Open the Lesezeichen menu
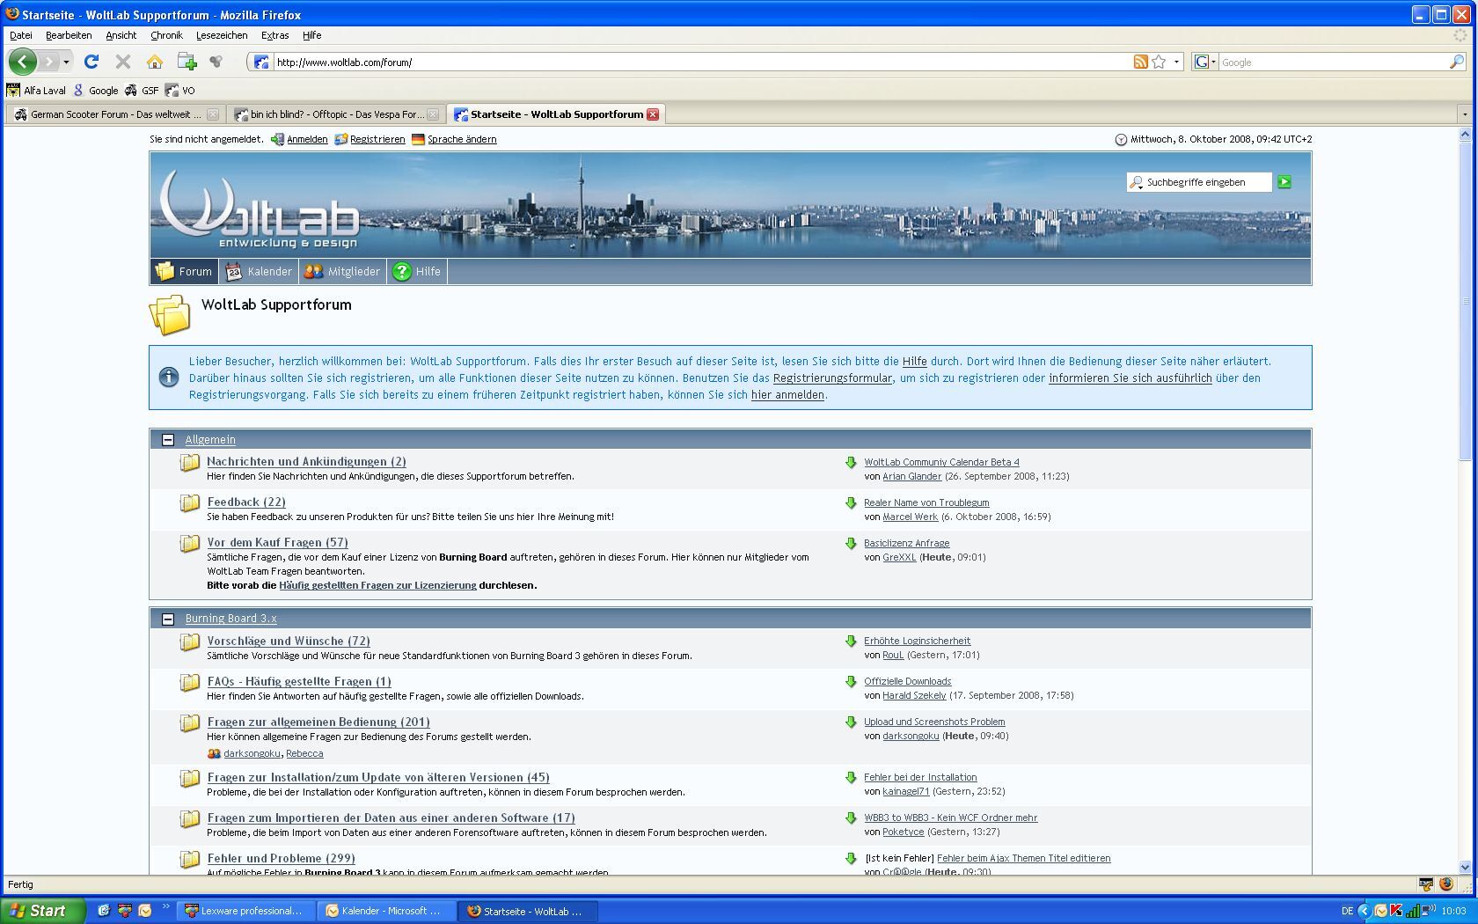The image size is (1478, 924). (x=222, y=35)
